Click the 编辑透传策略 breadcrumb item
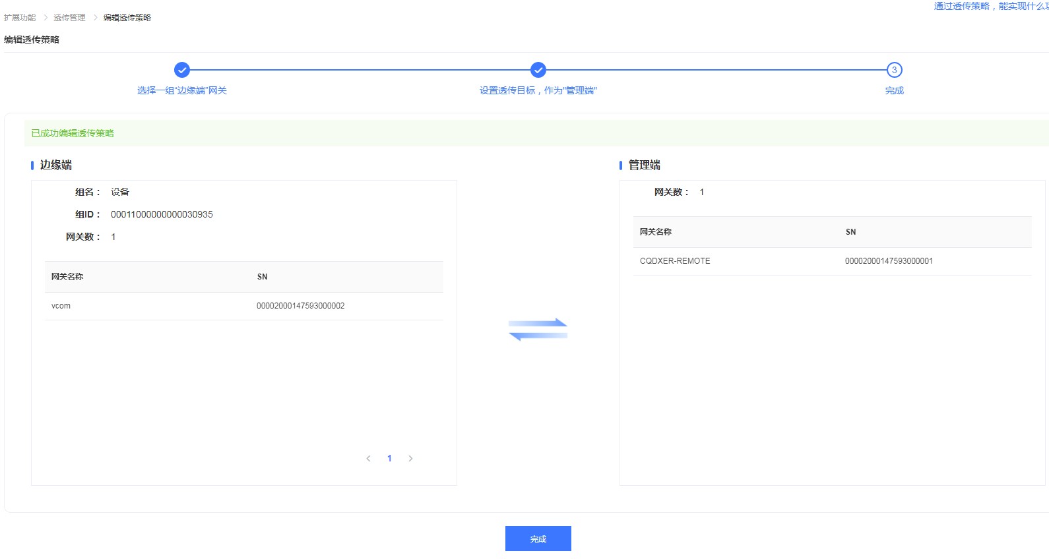This screenshot has height=559, width=1049. 127,18
